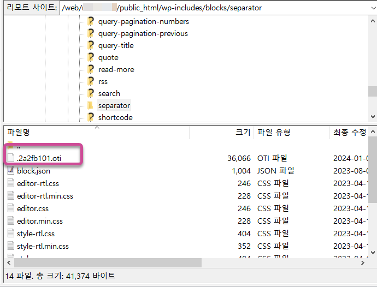The width and height of the screenshot is (377, 287).
Task: Sort by the 파일명 column header
Action: (x=97, y=132)
